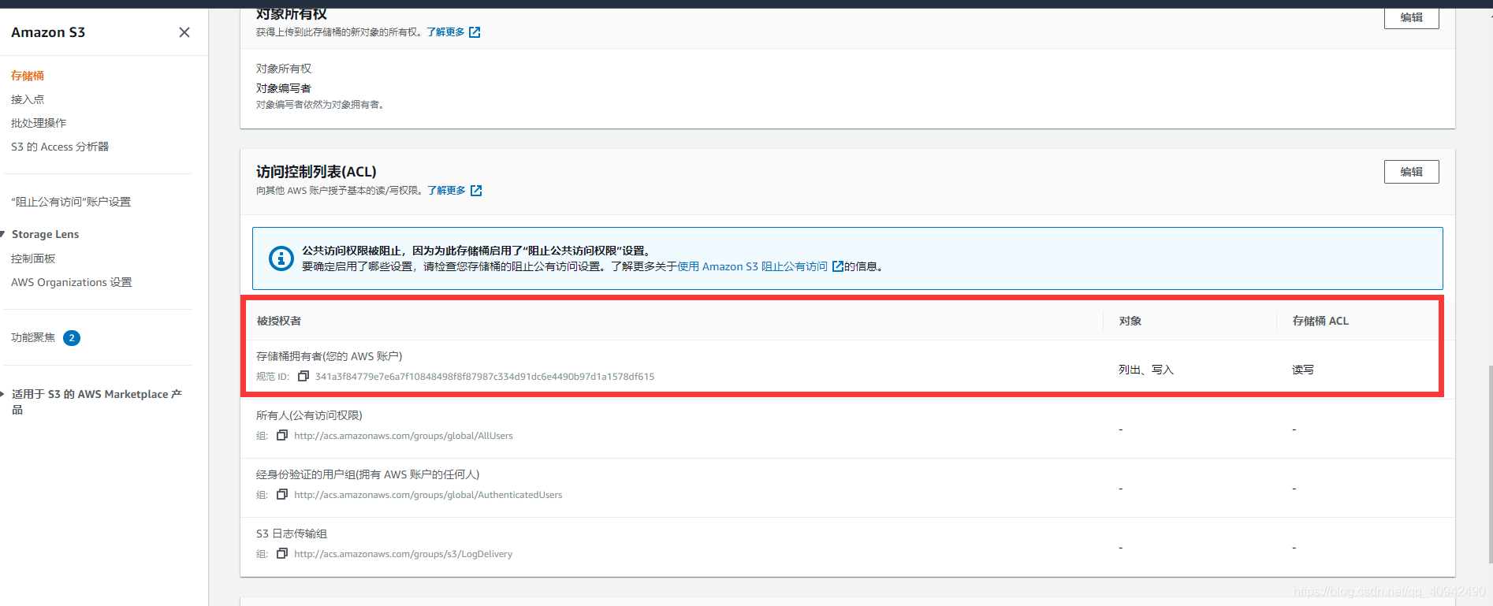Click 存储桶拥有者(您的 AWS 账户) row label

330,356
